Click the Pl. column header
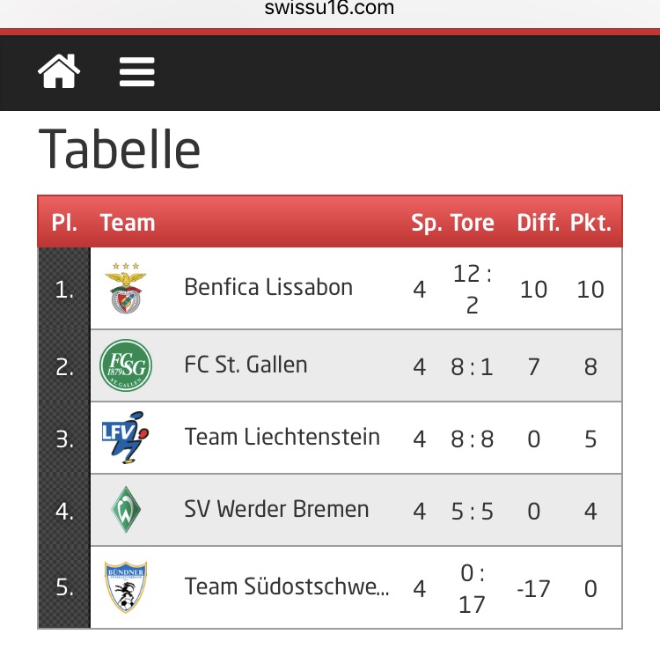This screenshot has width=660, height=649. pyautogui.click(x=64, y=223)
